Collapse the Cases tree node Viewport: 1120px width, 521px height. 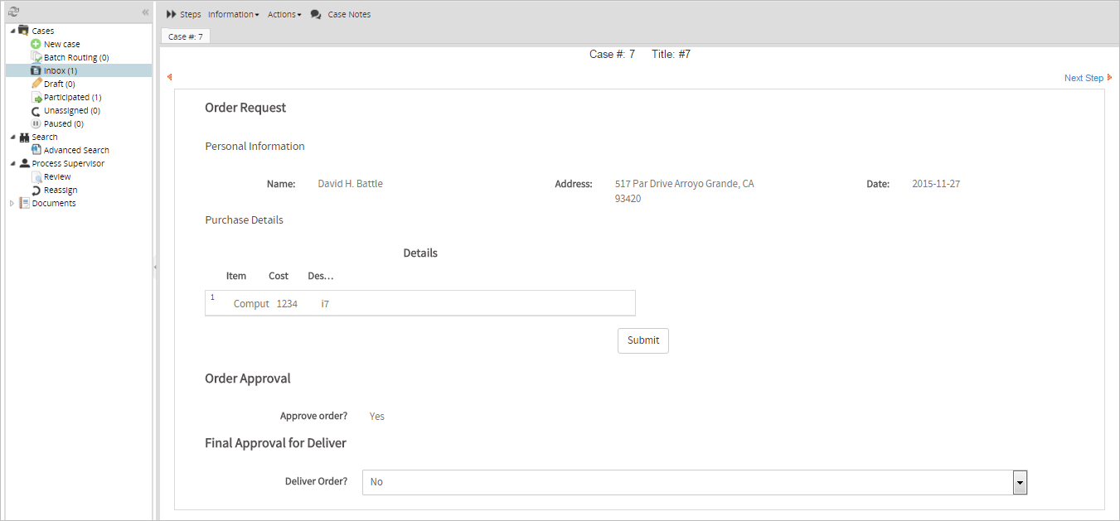[x=12, y=31]
